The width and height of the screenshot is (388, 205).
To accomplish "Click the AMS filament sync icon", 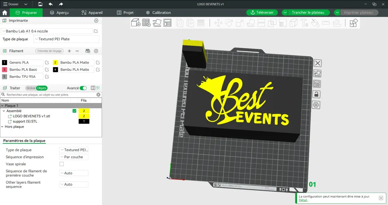I will click(88, 51).
